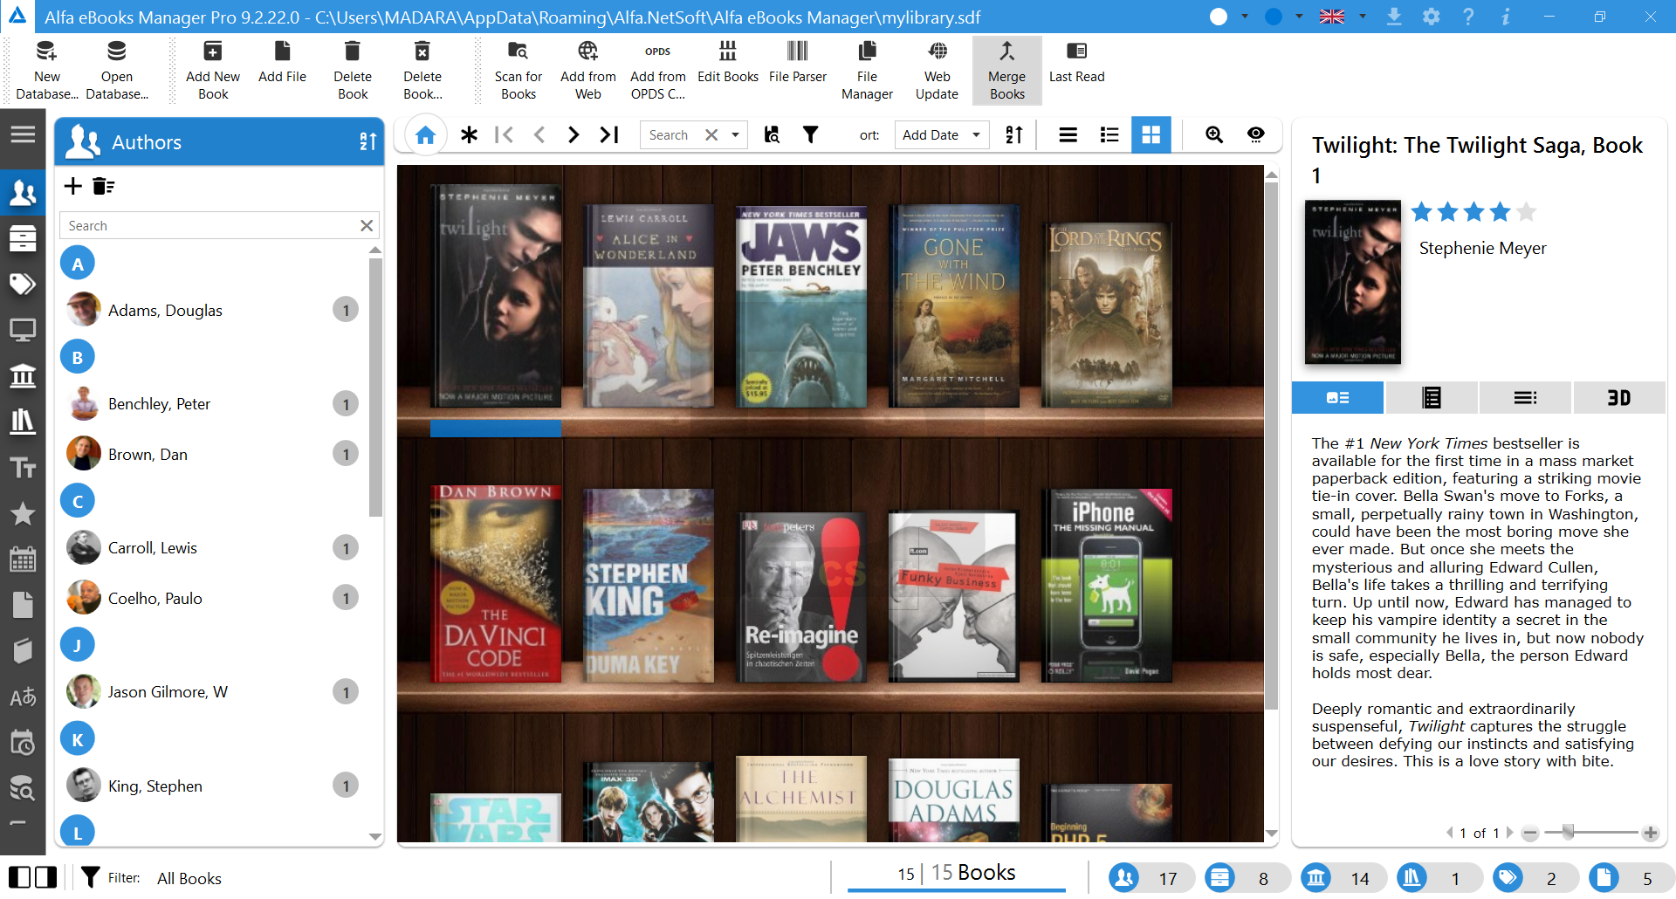Click the zoom magnifier icon

click(1213, 134)
